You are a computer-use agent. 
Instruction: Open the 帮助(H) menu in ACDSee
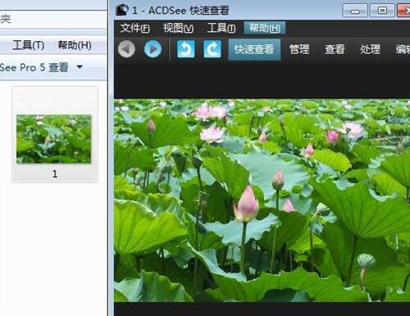tap(265, 28)
